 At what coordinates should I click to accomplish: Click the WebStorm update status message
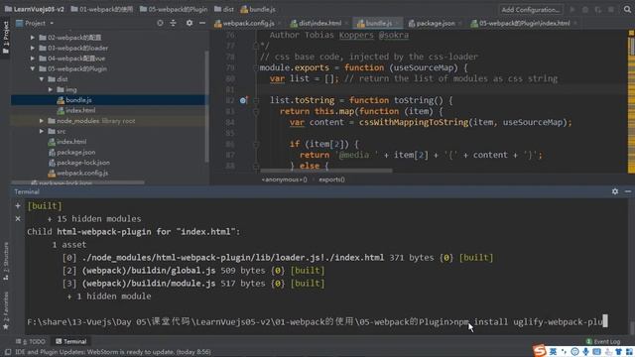coord(113,352)
